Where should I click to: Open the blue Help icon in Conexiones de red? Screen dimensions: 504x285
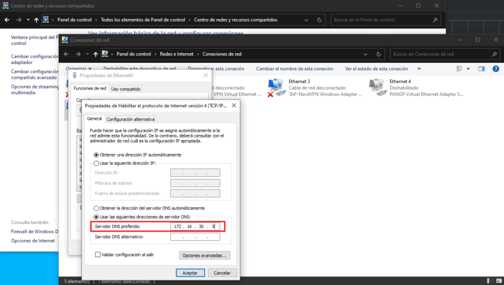(x=495, y=68)
